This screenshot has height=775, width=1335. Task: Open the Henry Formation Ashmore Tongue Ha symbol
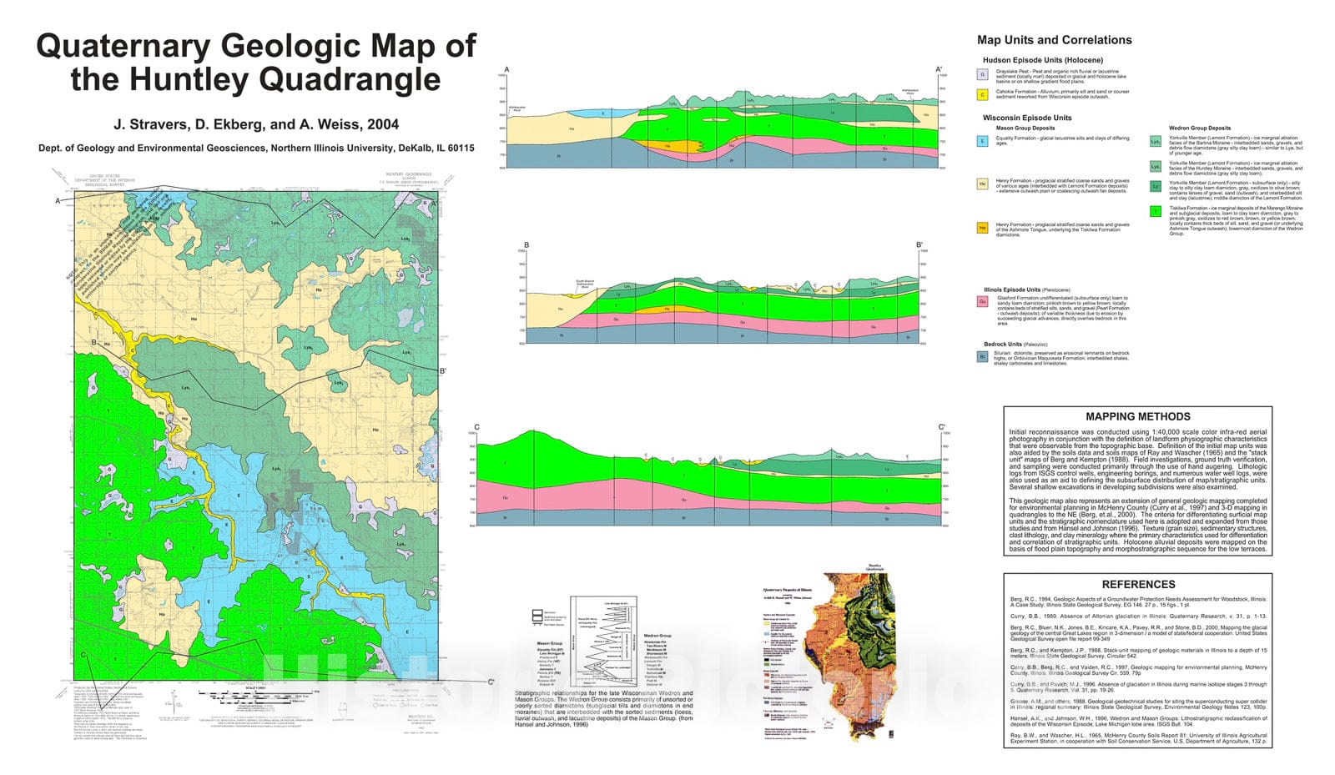pyautogui.click(x=982, y=227)
